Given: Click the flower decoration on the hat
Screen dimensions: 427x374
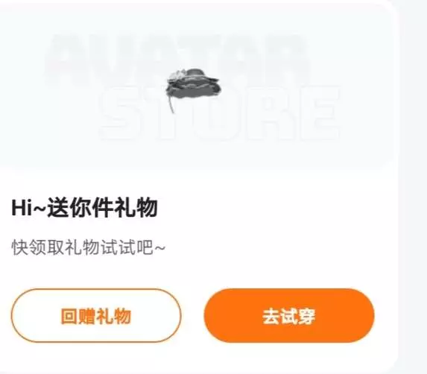Looking at the screenshot, I should pyautogui.click(x=177, y=75).
